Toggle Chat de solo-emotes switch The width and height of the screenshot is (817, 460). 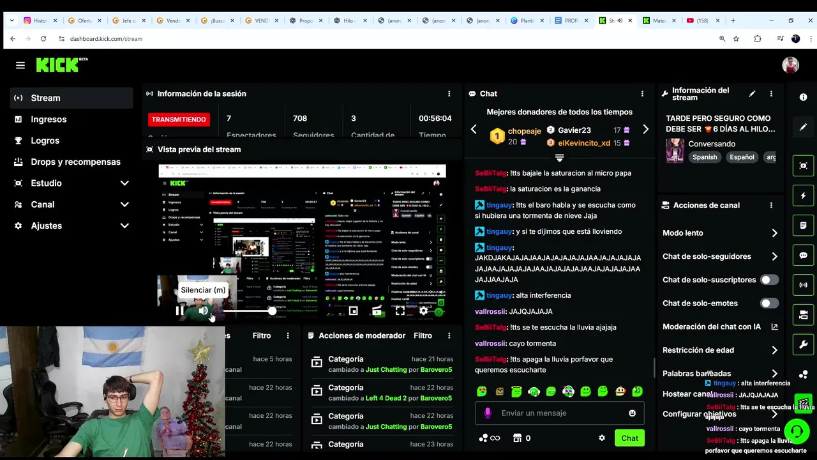tap(768, 303)
